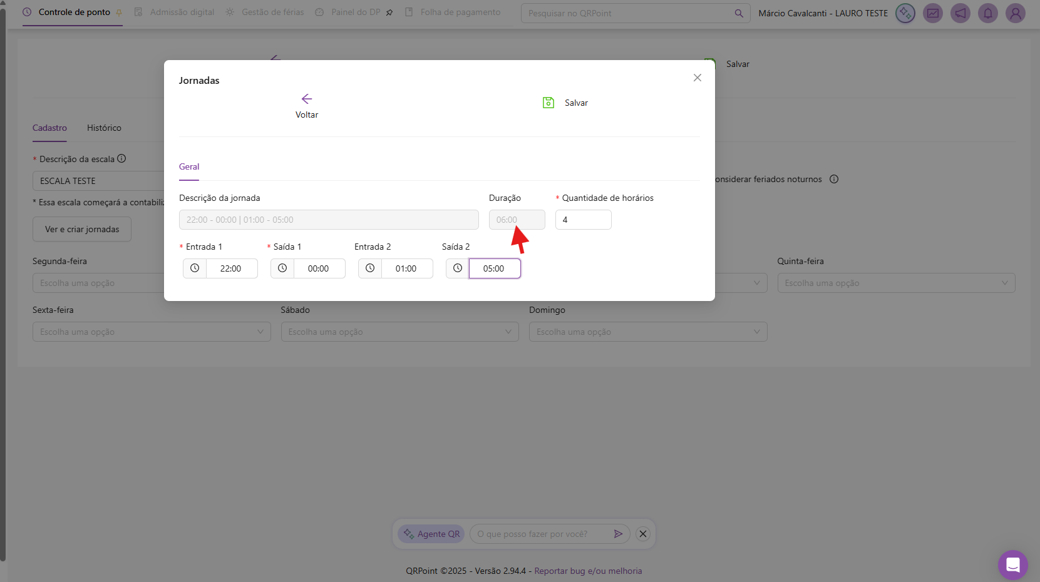Dismiss the Agente QR bar
The height and width of the screenshot is (582, 1040).
pyautogui.click(x=642, y=534)
